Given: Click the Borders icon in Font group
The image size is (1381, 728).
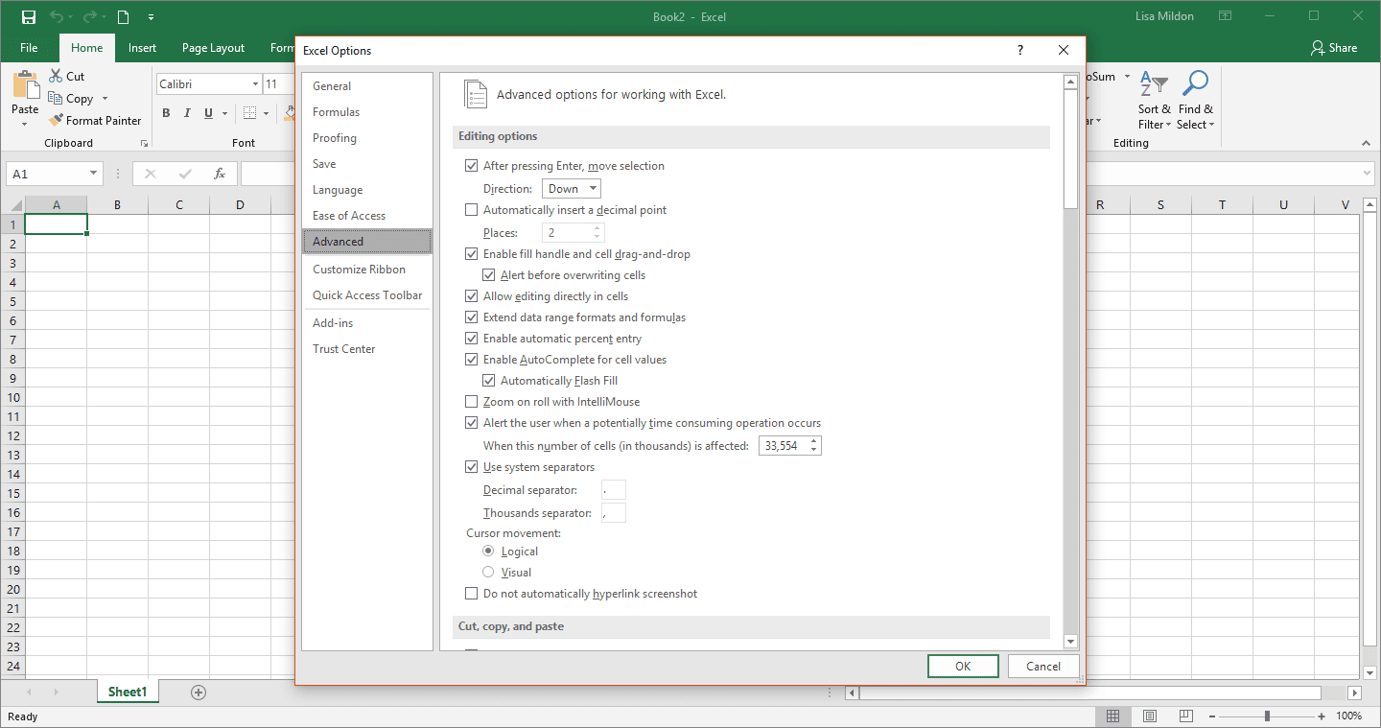Looking at the screenshot, I should pos(249,113).
